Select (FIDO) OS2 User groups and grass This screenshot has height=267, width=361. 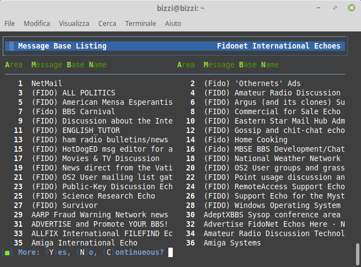tap(274, 168)
